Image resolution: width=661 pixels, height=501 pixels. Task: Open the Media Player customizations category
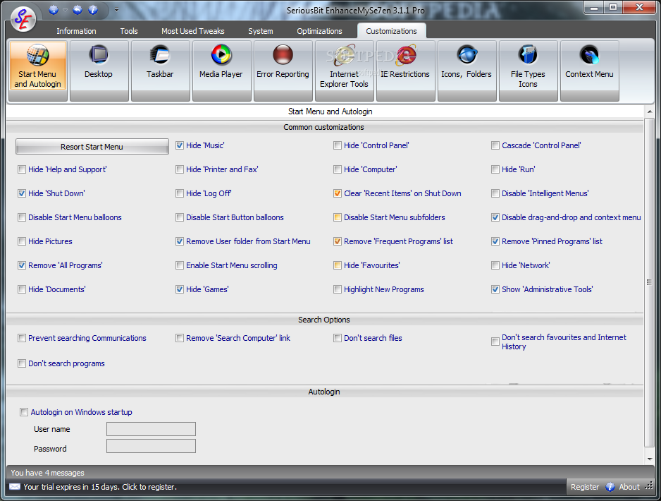click(x=221, y=71)
